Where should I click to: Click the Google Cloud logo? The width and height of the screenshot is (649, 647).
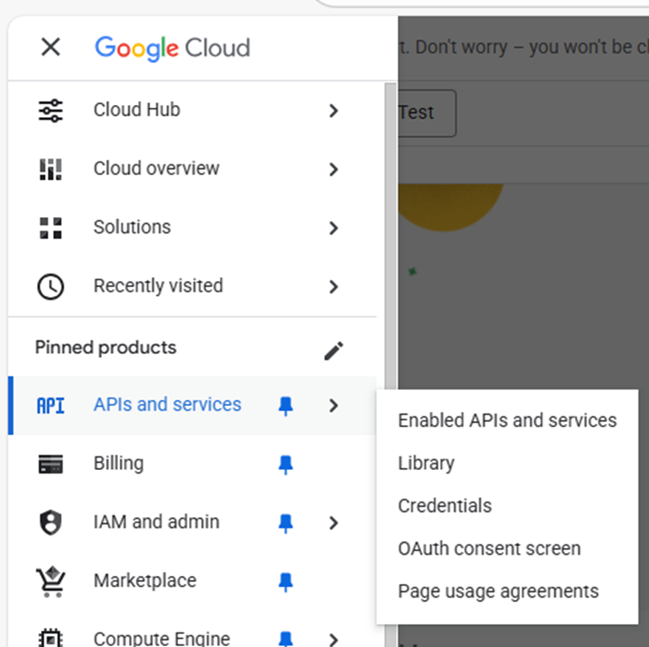(172, 47)
